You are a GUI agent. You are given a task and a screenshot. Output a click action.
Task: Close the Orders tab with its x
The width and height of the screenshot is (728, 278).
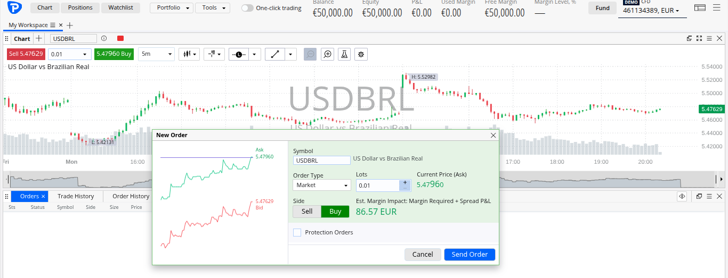click(x=43, y=196)
